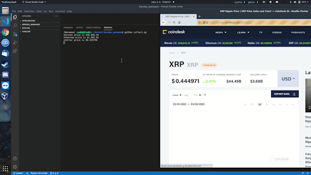Open the Search view in activity bar

point(15,26)
